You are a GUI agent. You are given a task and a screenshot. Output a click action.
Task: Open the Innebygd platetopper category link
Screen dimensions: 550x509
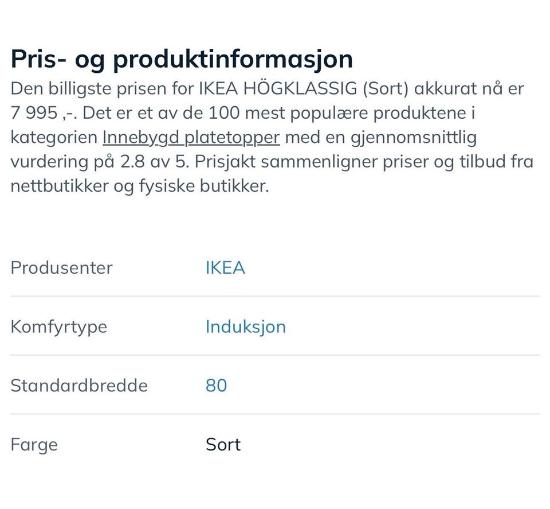click(x=191, y=138)
